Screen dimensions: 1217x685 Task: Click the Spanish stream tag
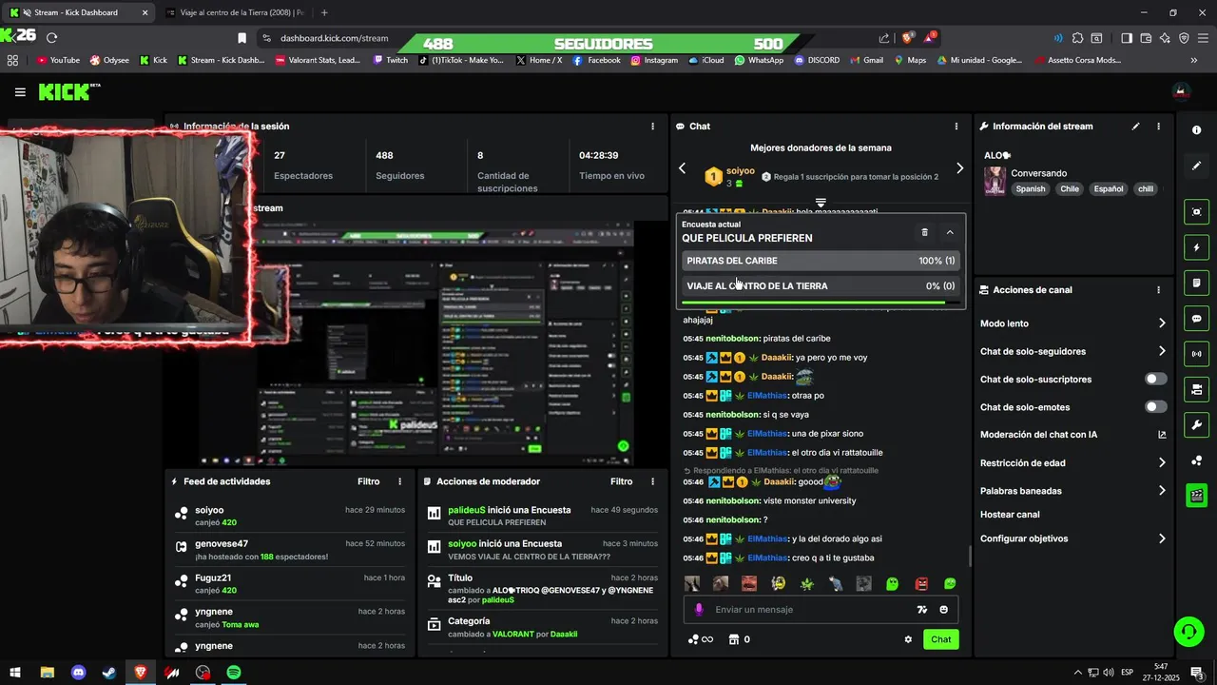1030,188
